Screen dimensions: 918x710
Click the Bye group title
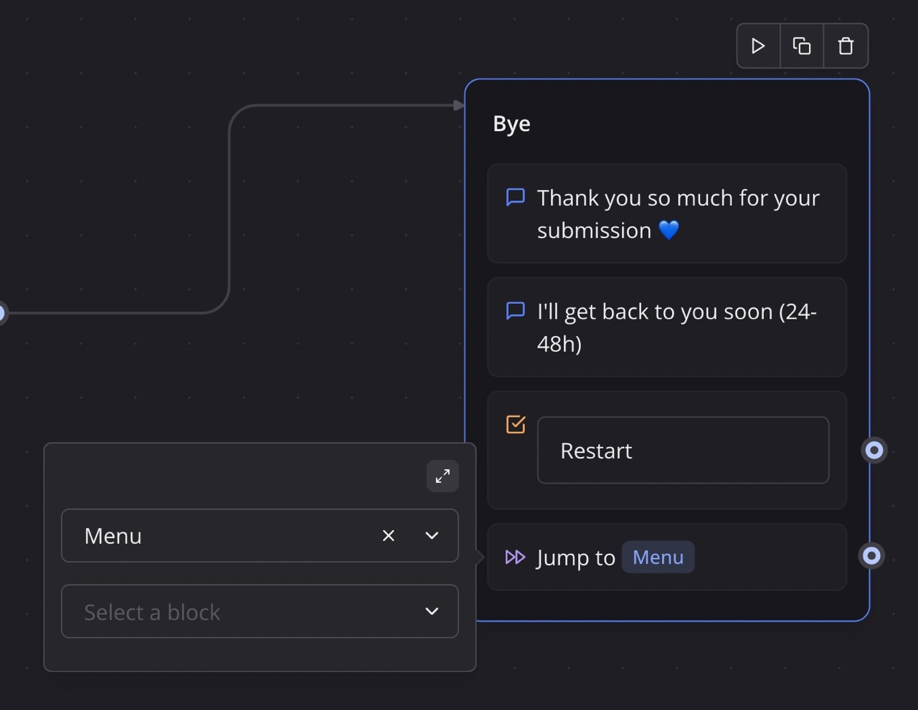[x=512, y=124]
